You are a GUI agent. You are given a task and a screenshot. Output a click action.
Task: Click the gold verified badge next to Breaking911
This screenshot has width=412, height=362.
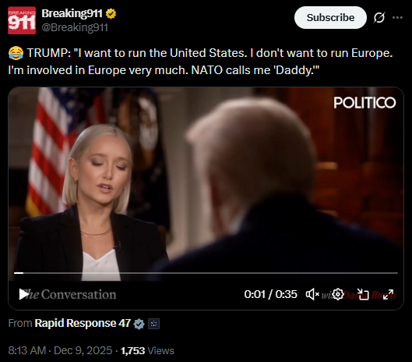pyautogui.click(x=111, y=14)
